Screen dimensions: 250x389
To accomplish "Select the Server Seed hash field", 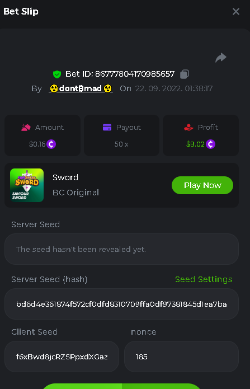I will pos(121,304).
